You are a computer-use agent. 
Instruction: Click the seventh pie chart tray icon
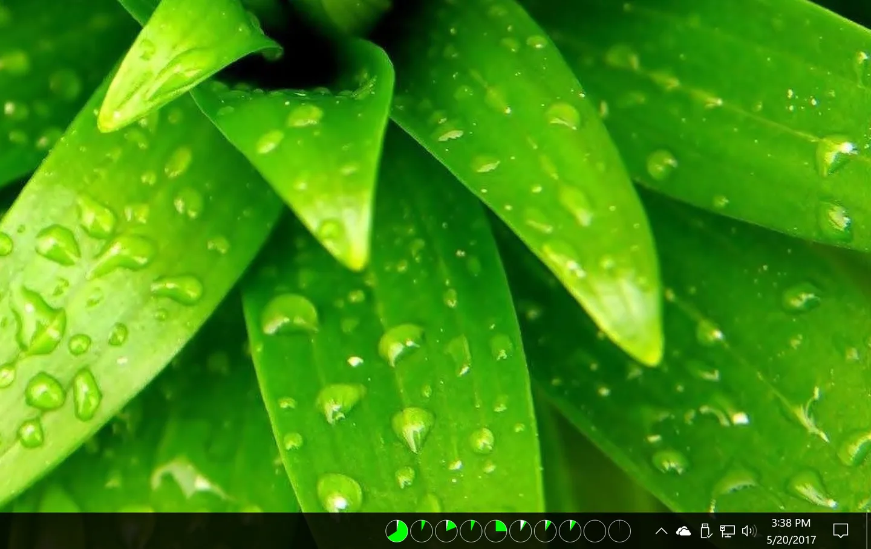tap(546, 531)
